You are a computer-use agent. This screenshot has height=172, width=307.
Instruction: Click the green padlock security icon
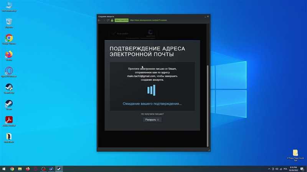click(112, 20)
